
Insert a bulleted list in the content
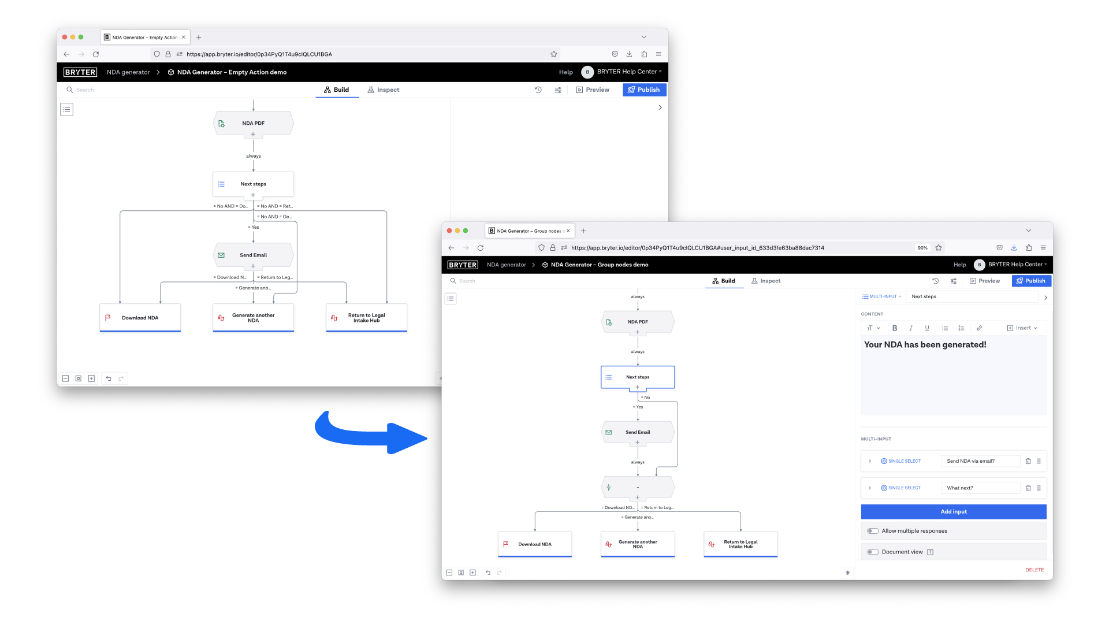coord(945,328)
